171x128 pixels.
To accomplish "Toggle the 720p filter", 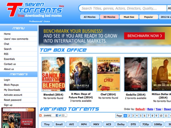I will 146,124.
